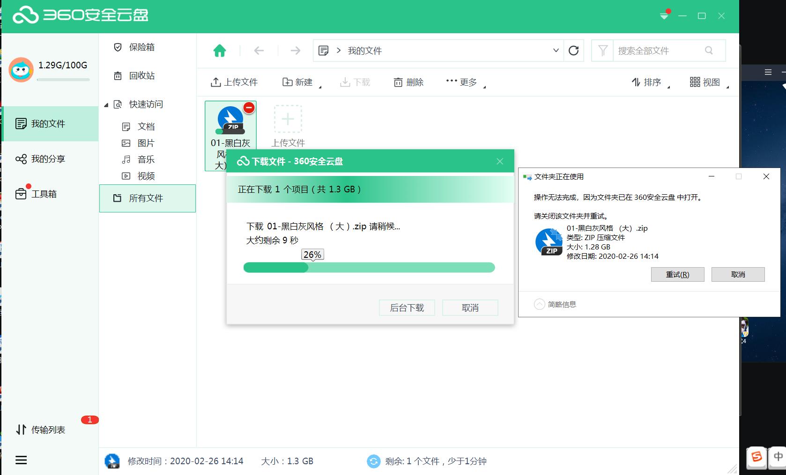Remove upload badge on 01-黑白灰风格 zip file
Screen dimensions: 786x475
pos(248,108)
